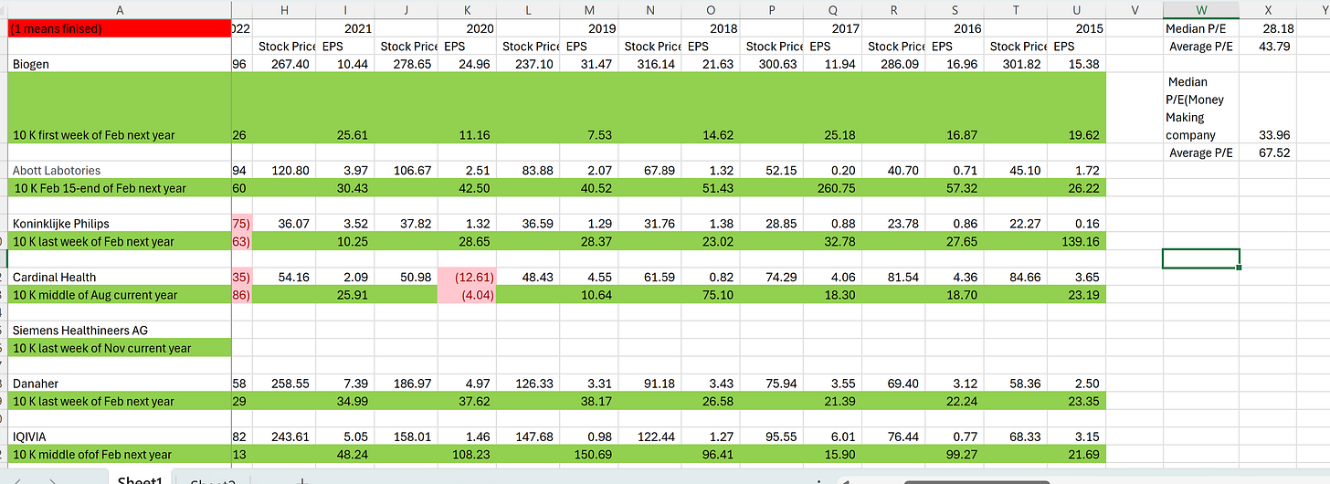Viewport: 1330px width, 484px height.
Task: Click the 2019 year header cell
Action: pyautogui.click(x=589, y=28)
